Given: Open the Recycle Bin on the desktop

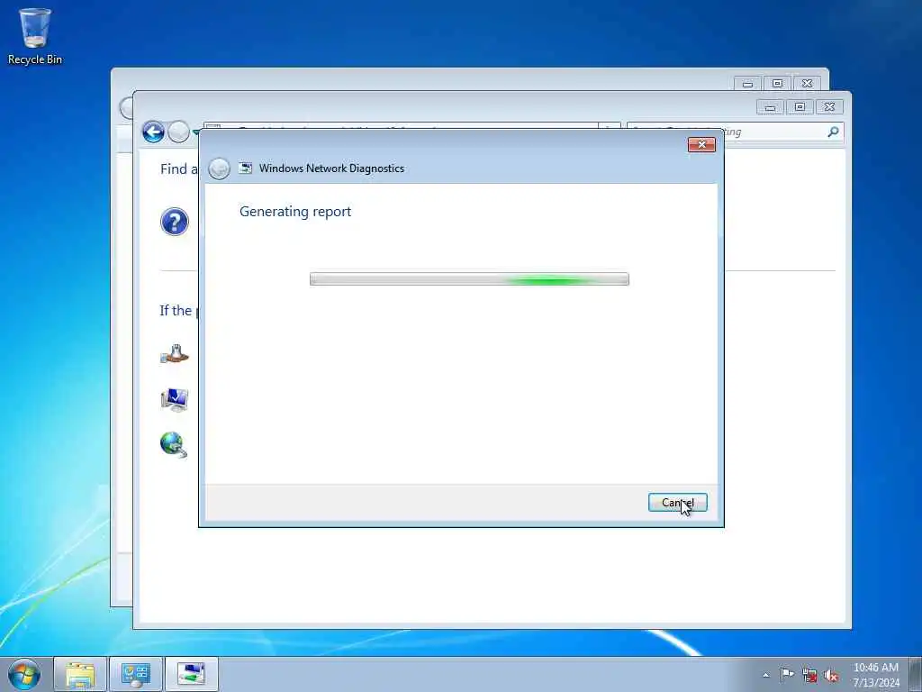Looking at the screenshot, I should pyautogui.click(x=35, y=36).
